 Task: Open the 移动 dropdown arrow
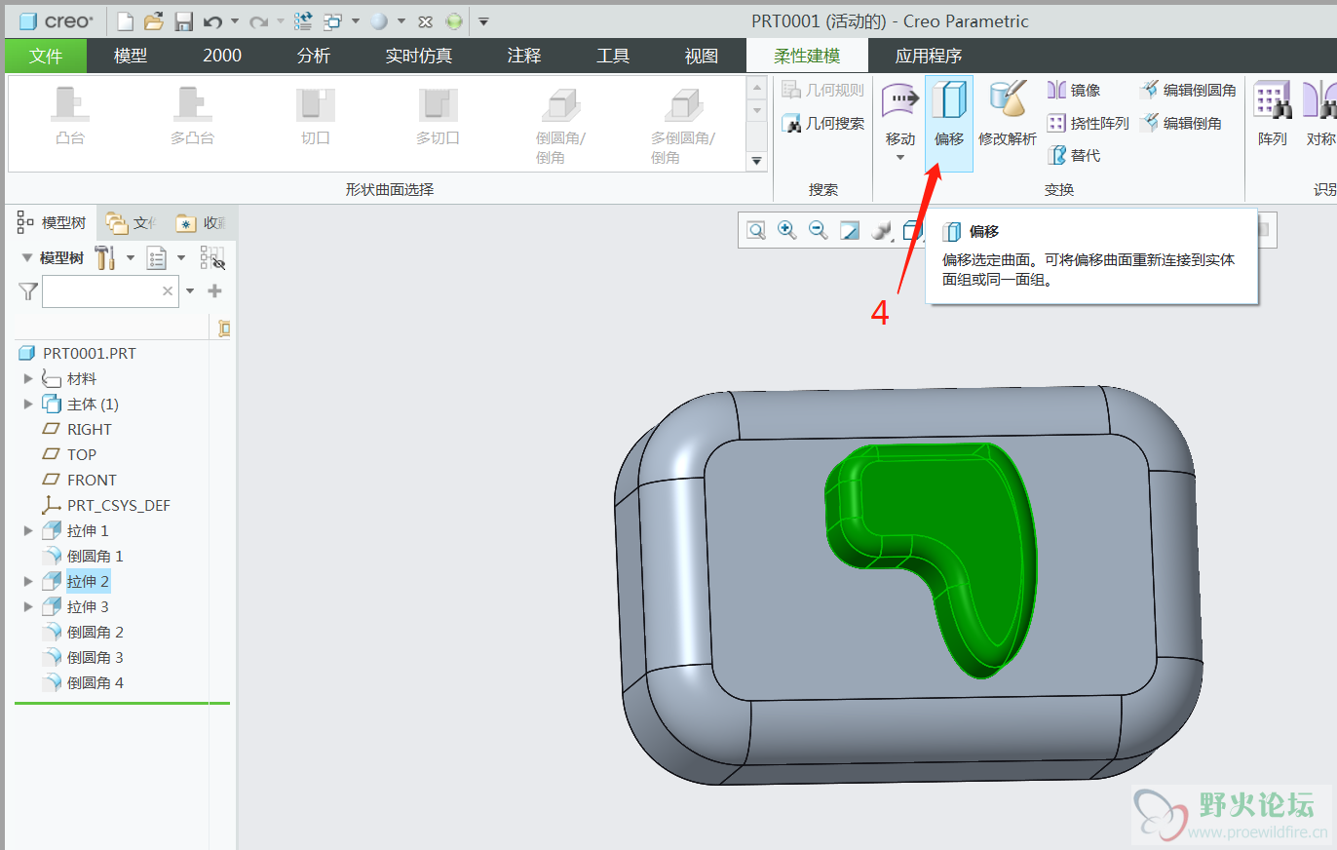click(900, 157)
